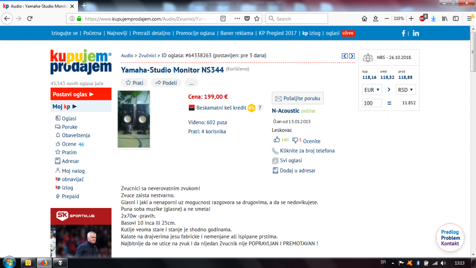476x268 pixels.
Task: Click the Prati button
Action: [135, 83]
